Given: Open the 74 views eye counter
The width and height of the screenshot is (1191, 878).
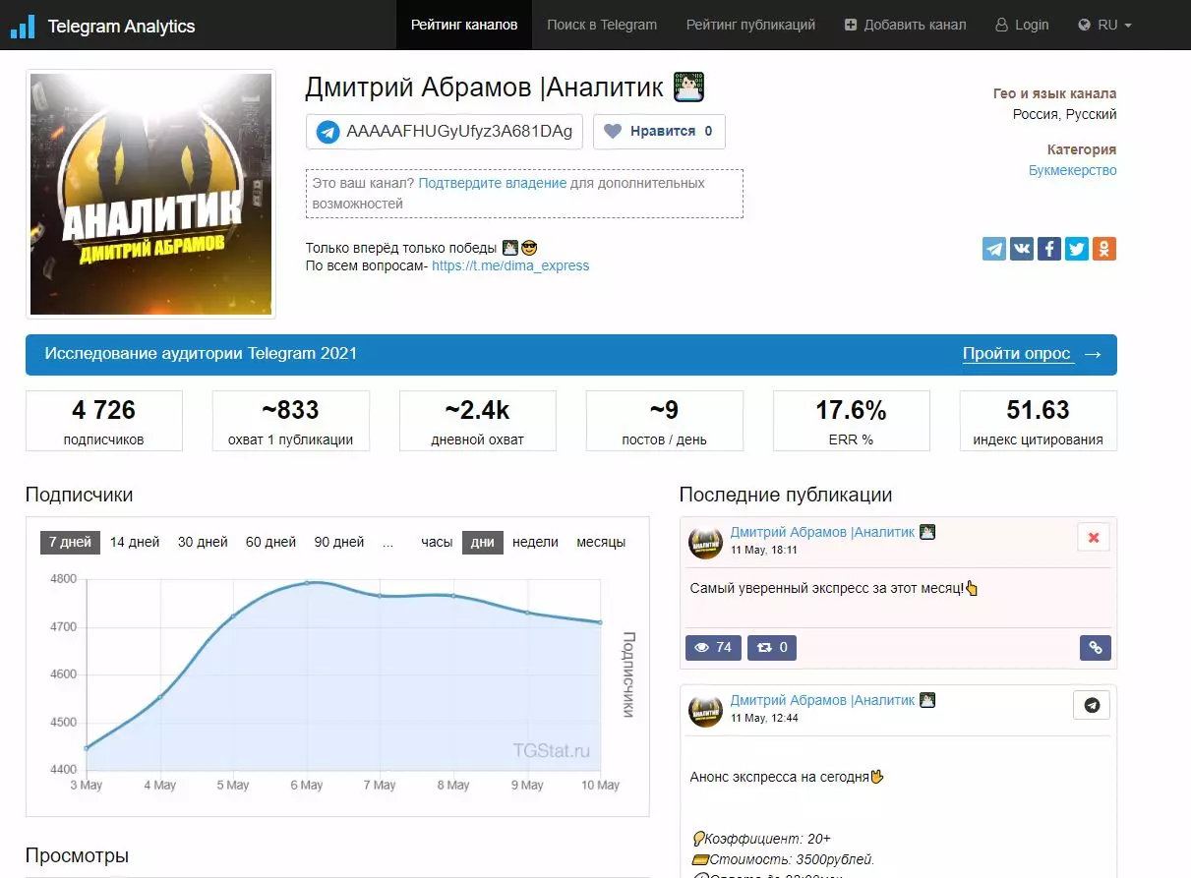Looking at the screenshot, I should pos(713,647).
